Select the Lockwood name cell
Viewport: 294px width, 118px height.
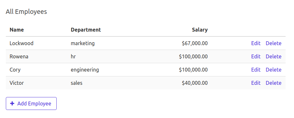click(x=22, y=43)
